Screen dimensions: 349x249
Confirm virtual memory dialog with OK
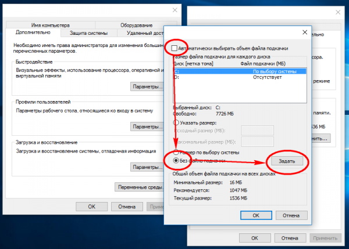(x=256, y=215)
